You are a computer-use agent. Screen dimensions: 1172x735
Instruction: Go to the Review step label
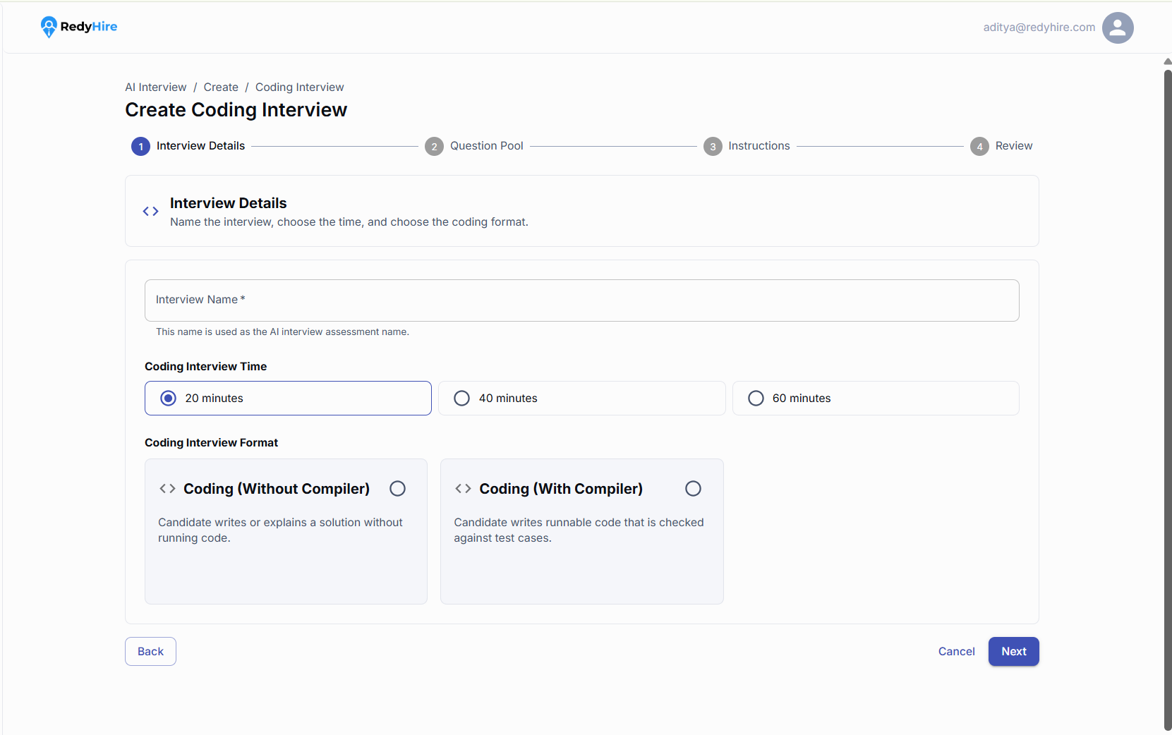point(1014,146)
